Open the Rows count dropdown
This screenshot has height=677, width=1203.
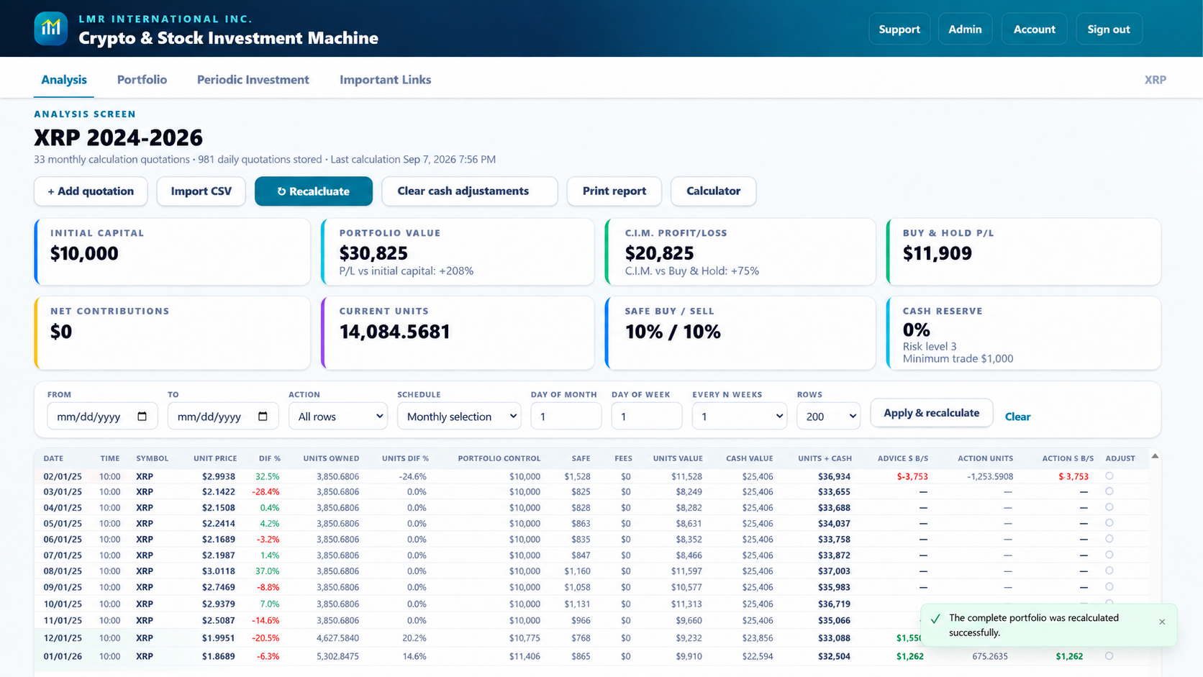pyautogui.click(x=828, y=417)
